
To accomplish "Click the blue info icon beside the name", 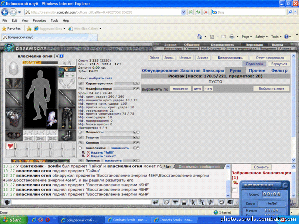I will tap(62, 56).
